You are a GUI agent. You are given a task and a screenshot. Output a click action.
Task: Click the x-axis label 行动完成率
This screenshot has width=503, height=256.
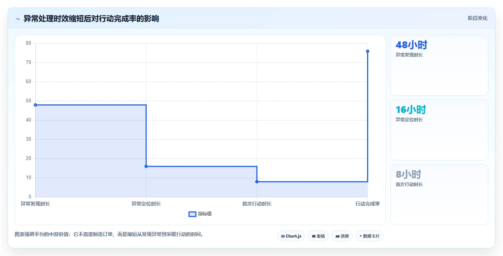(x=367, y=204)
